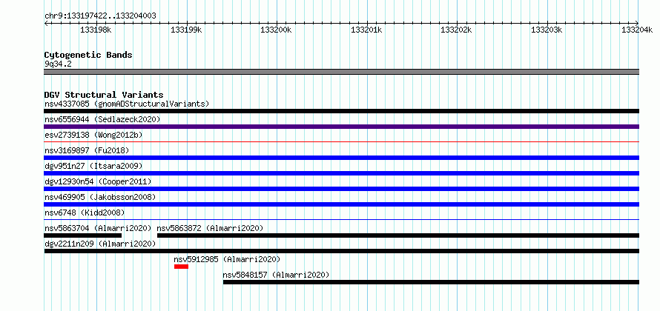Click the purple nsv6556944 variant bar
Image resolution: width=660 pixels, height=311 pixels.
point(342,127)
